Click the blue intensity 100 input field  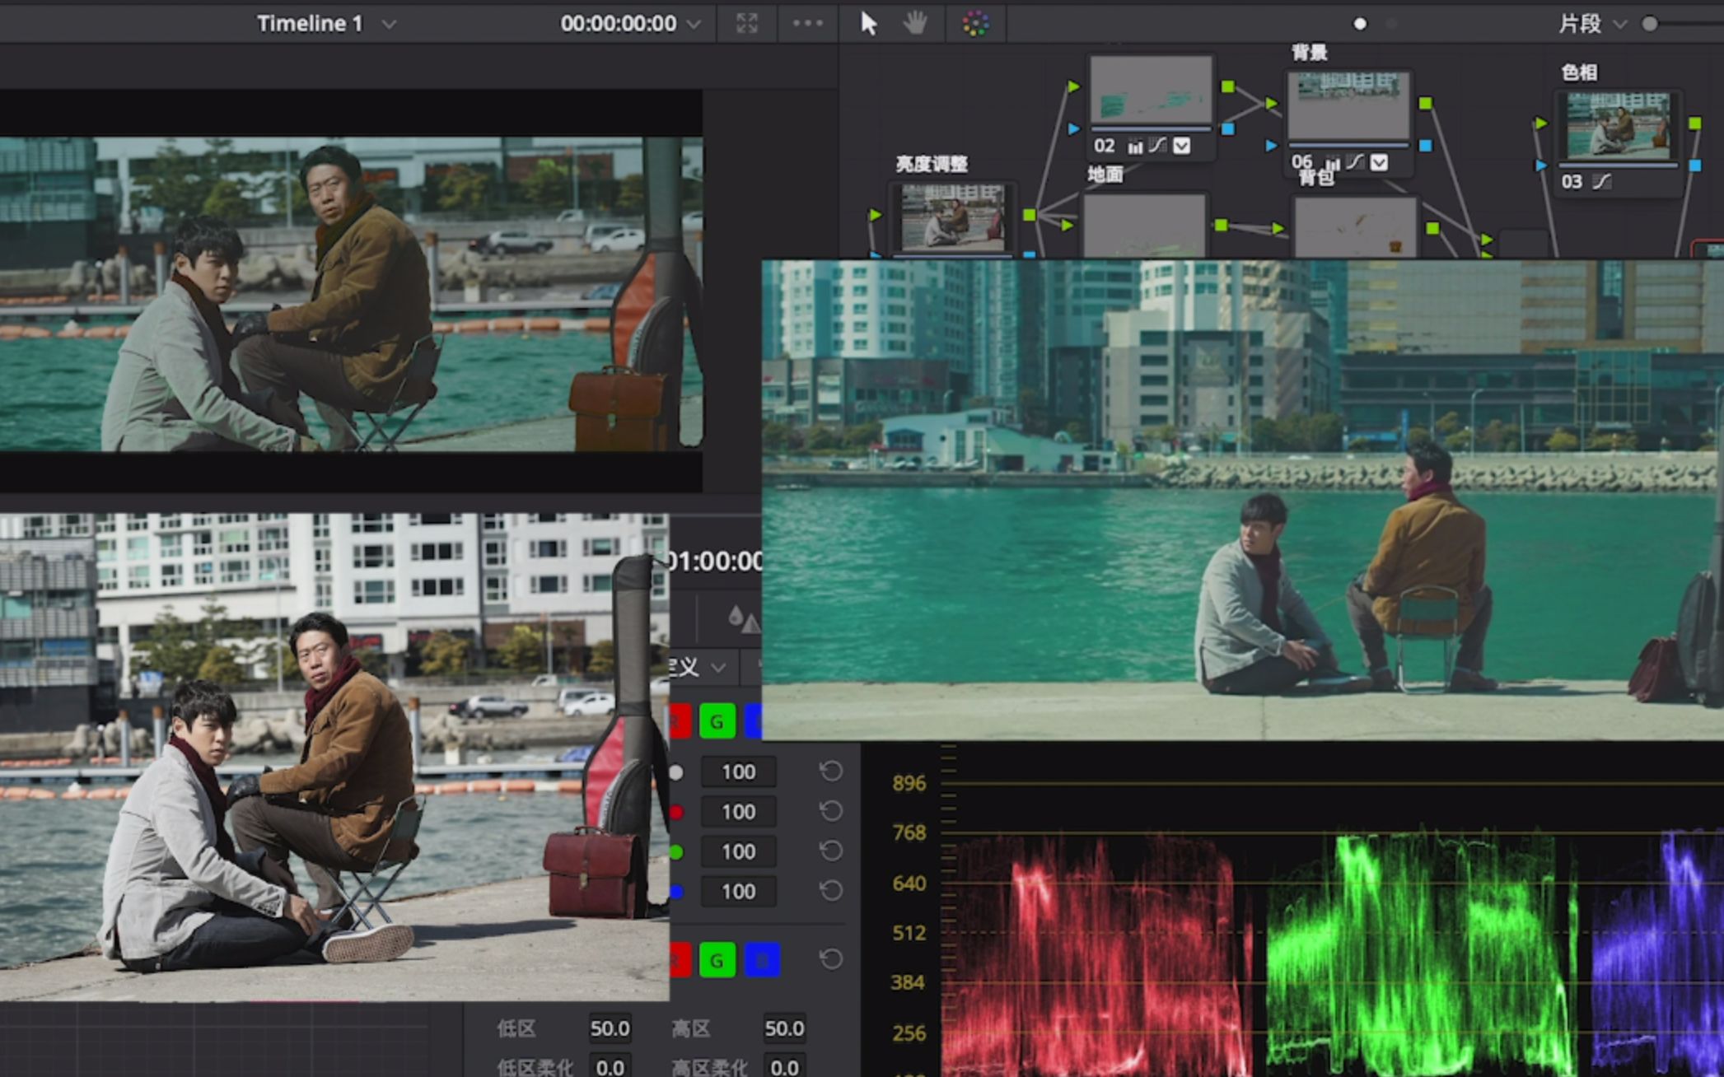738,890
